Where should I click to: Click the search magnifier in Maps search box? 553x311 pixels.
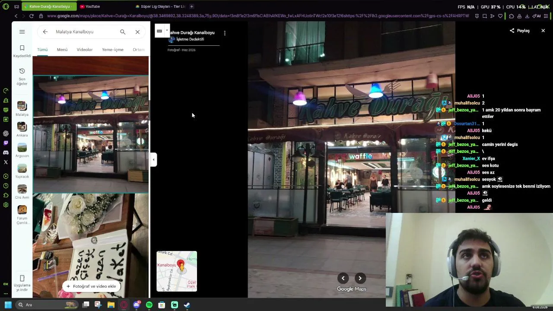point(123,32)
